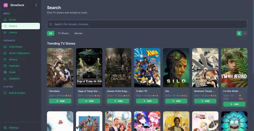Filter by TV Shows
Viewport: 254px width, 131px height.
click(x=63, y=34)
